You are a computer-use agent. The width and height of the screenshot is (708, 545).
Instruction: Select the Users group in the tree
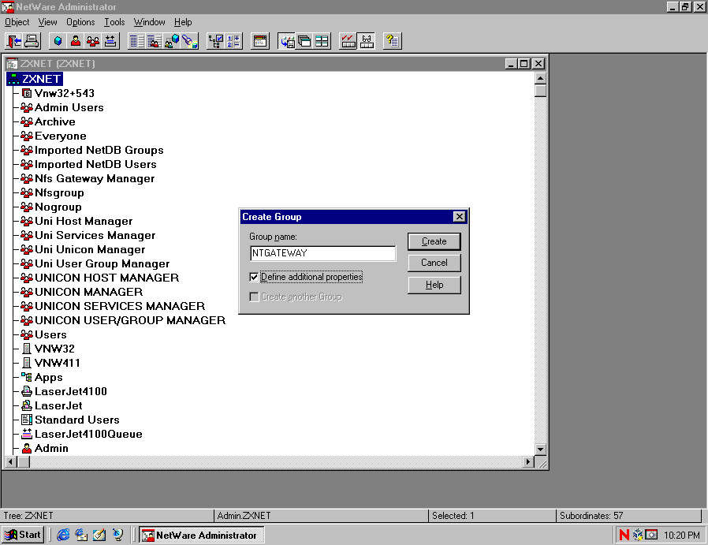click(x=50, y=334)
